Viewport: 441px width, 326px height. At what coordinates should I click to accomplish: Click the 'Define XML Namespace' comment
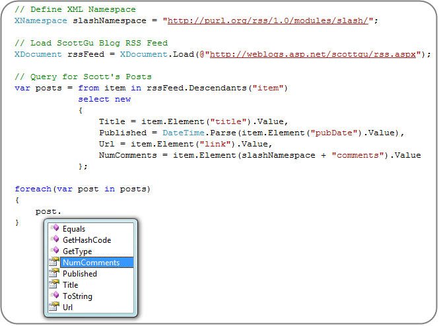[x=75, y=9]
